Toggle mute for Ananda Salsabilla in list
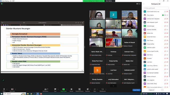The image size is (170, 95). tap(165, 30)
